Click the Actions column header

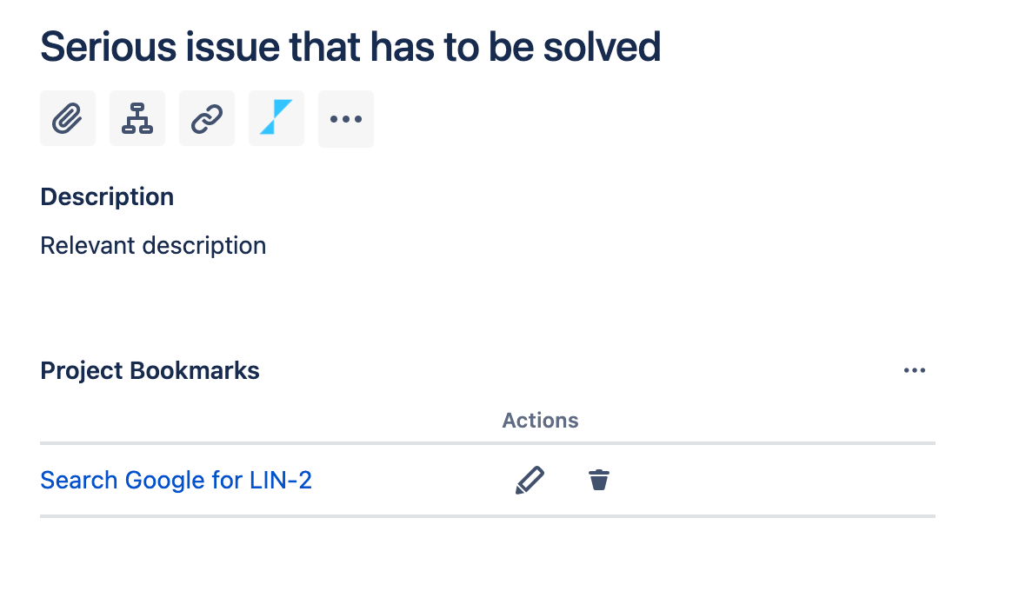click(x=541, y=421)
